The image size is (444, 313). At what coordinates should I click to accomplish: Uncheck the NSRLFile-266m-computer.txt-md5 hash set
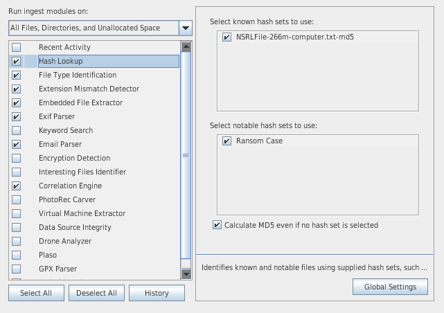coord(227,37)
